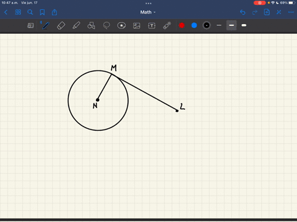Open the page thumbnails grid view
Image resolution: width=297 pixels, height=222 pixels.
click(18, 12)
